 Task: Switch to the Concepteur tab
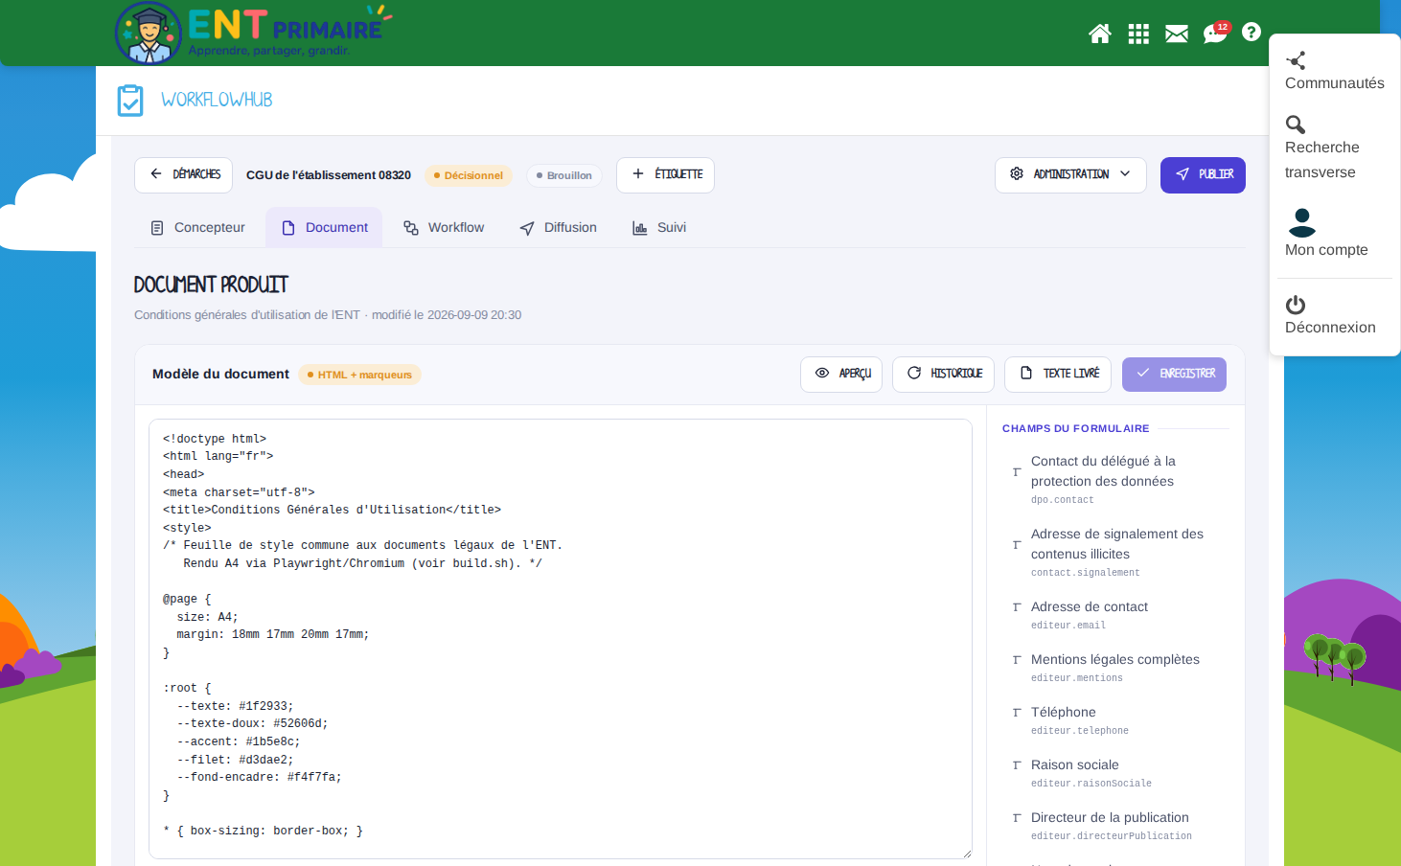(198, 228)
